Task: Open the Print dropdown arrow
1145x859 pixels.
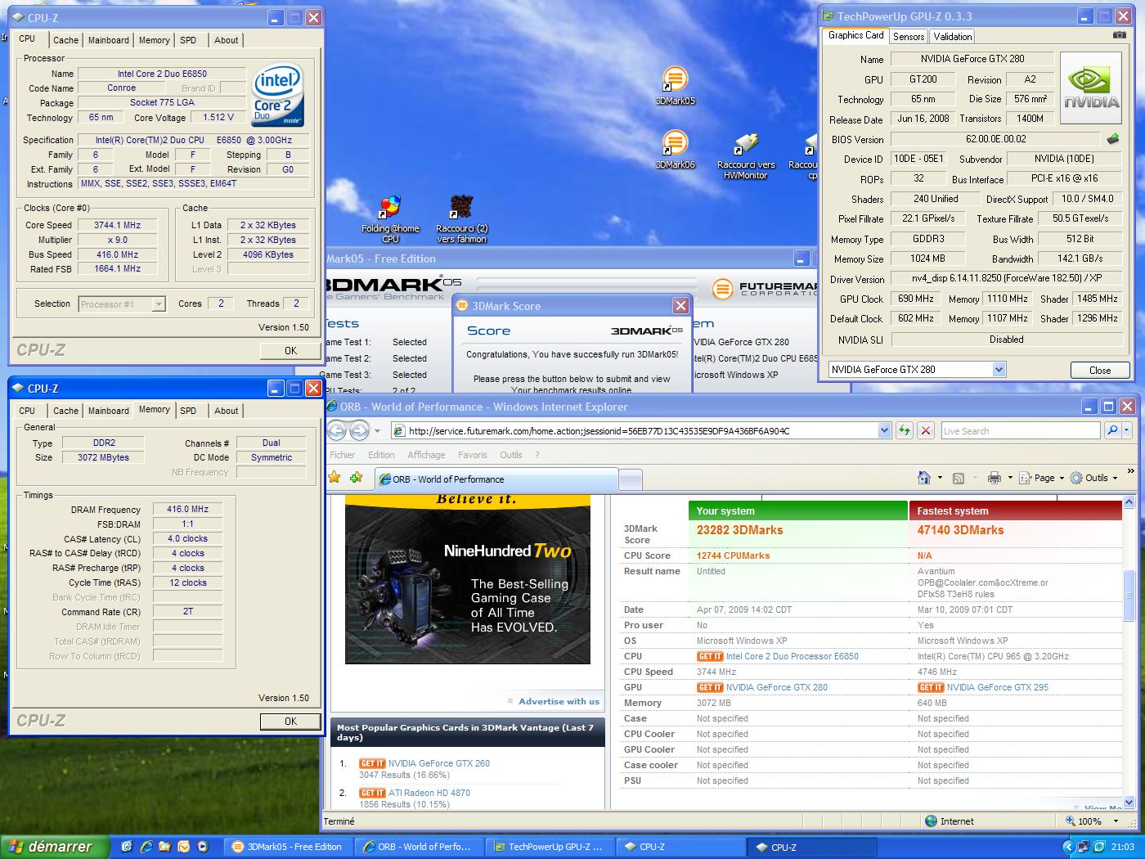Action: 1010,478
